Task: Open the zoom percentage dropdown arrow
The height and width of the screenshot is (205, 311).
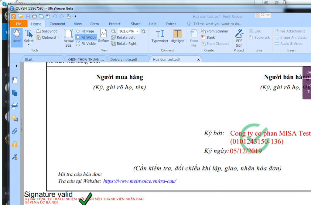Action: click(138, 31)
